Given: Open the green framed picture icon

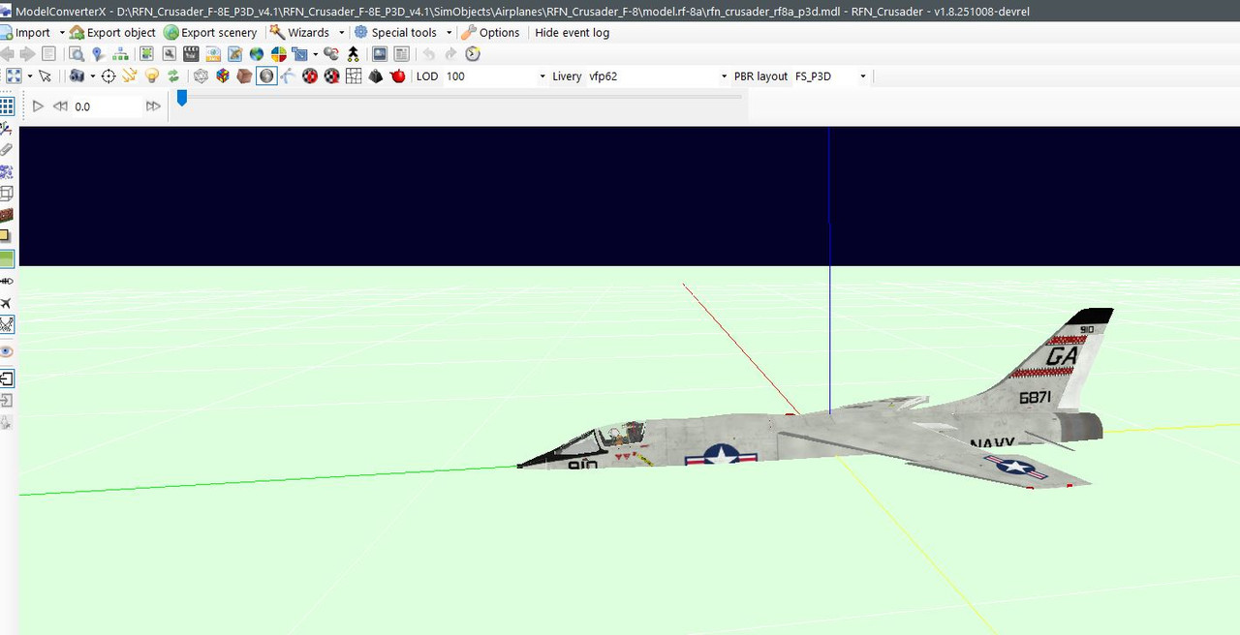Looking at the screenshot, I should [x=147, y=54].
